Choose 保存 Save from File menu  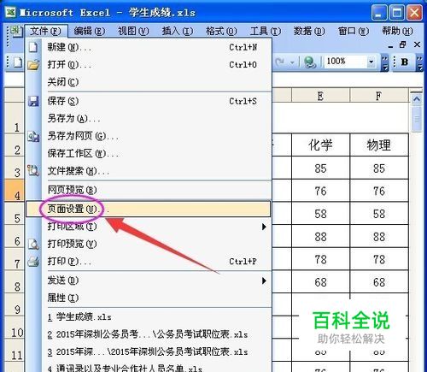tap(148, 101)
